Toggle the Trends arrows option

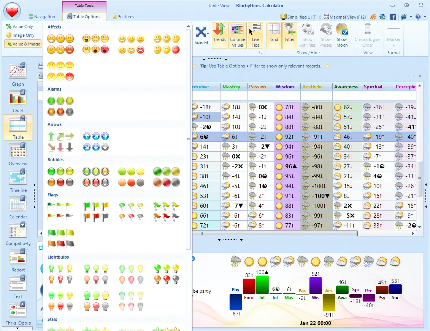coord(219,35)
